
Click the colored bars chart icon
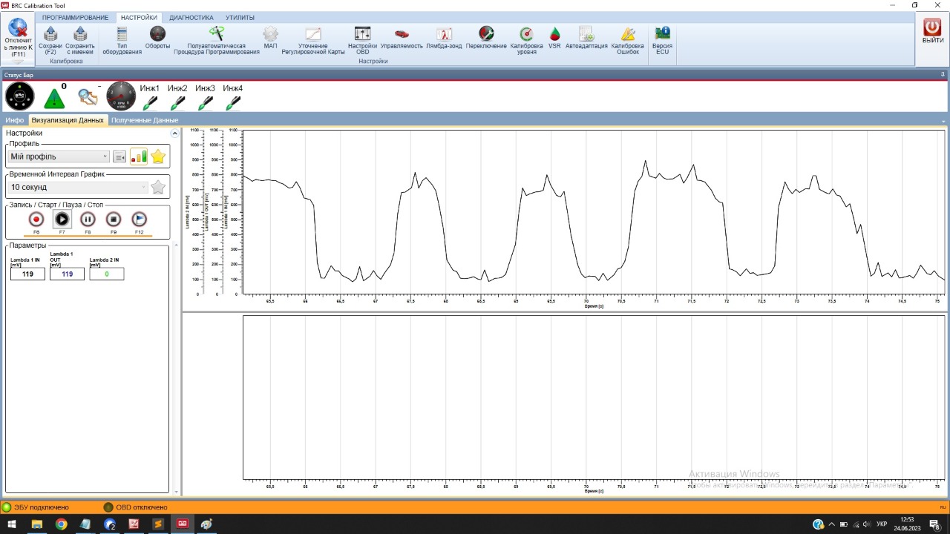click(139, 156)
